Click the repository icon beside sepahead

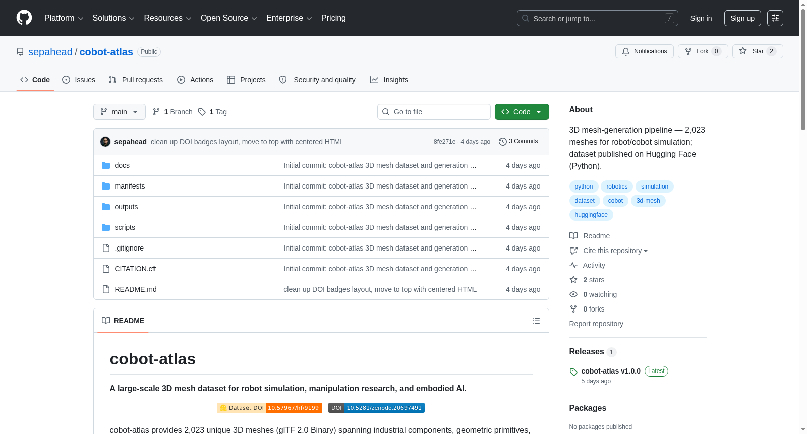coord(20,52)
